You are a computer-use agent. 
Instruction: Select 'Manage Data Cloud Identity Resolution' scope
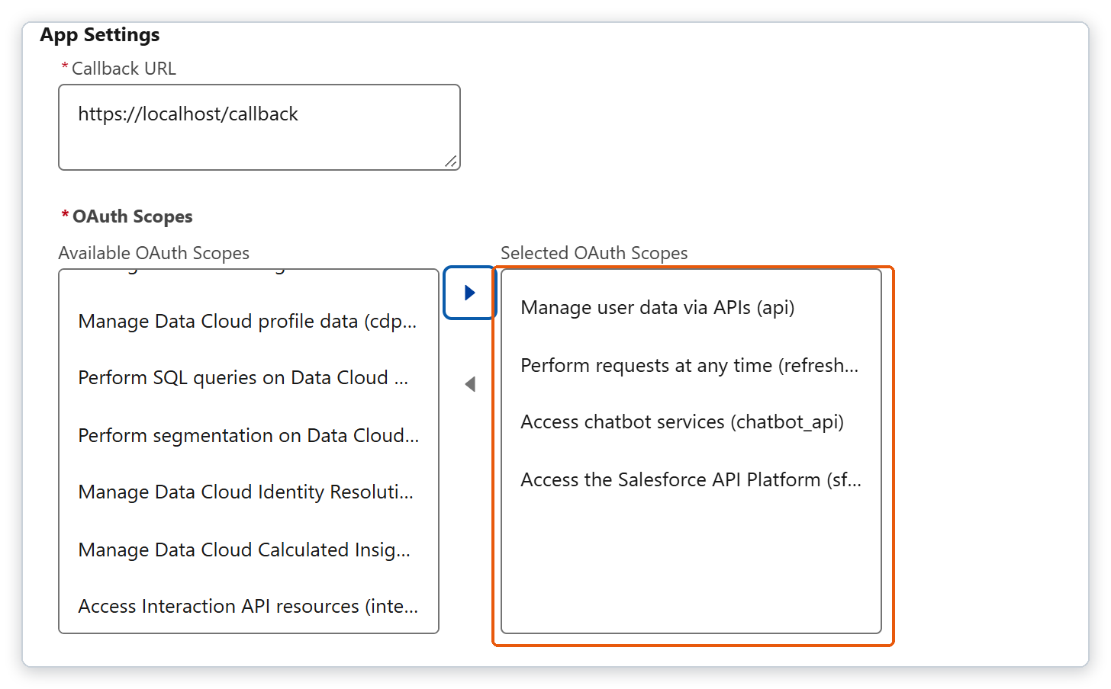coord(248,492)
